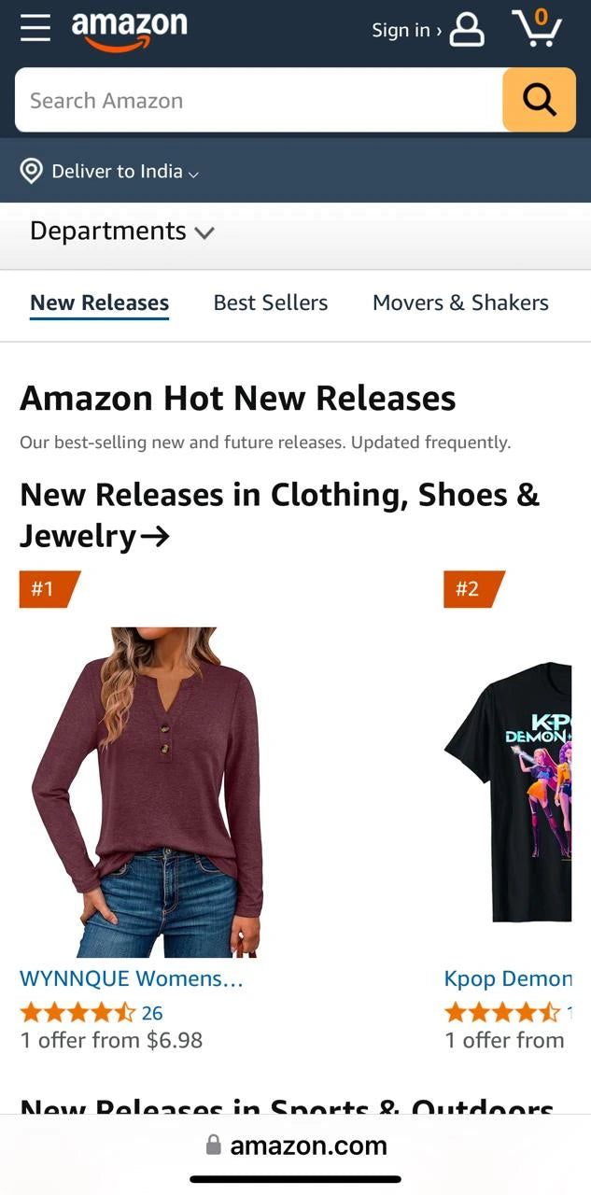Click the delivery location pin icon

pyautogui.click(x=32, y=171)
